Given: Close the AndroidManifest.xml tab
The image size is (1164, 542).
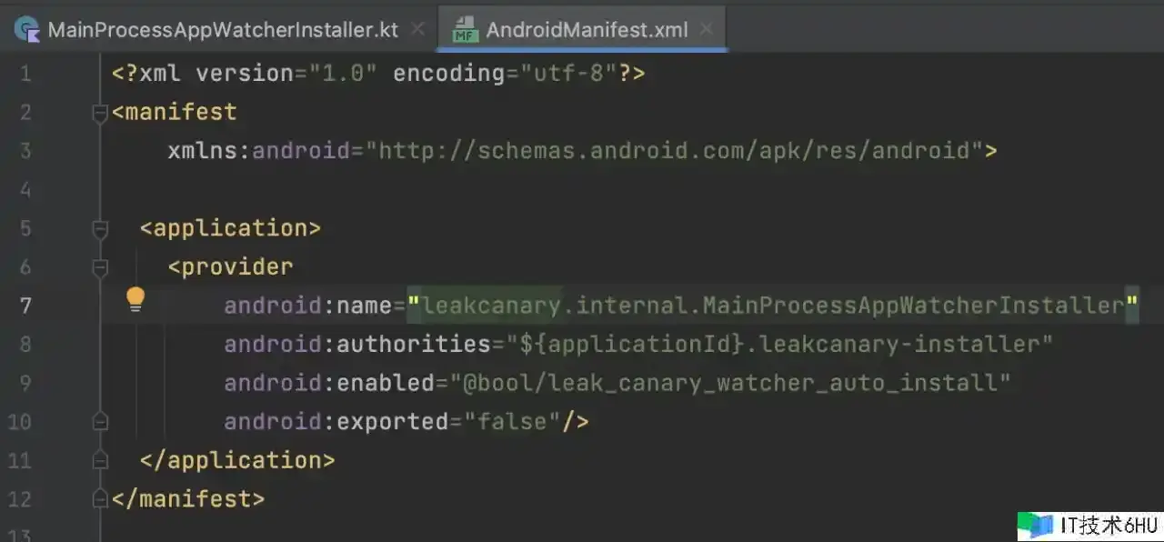Looking at the screenshot, I should point(707,29).
